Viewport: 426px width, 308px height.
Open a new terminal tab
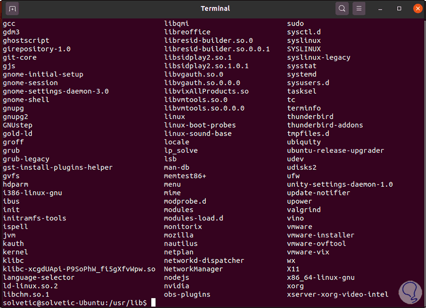click(12, 9)
